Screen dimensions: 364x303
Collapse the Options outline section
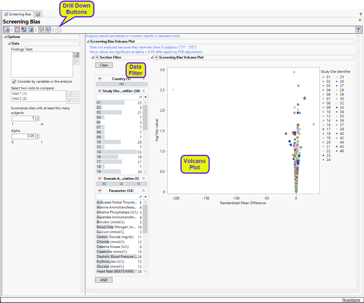5,37
